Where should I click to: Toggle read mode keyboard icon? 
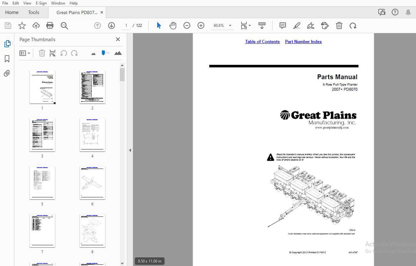point(262,26)
